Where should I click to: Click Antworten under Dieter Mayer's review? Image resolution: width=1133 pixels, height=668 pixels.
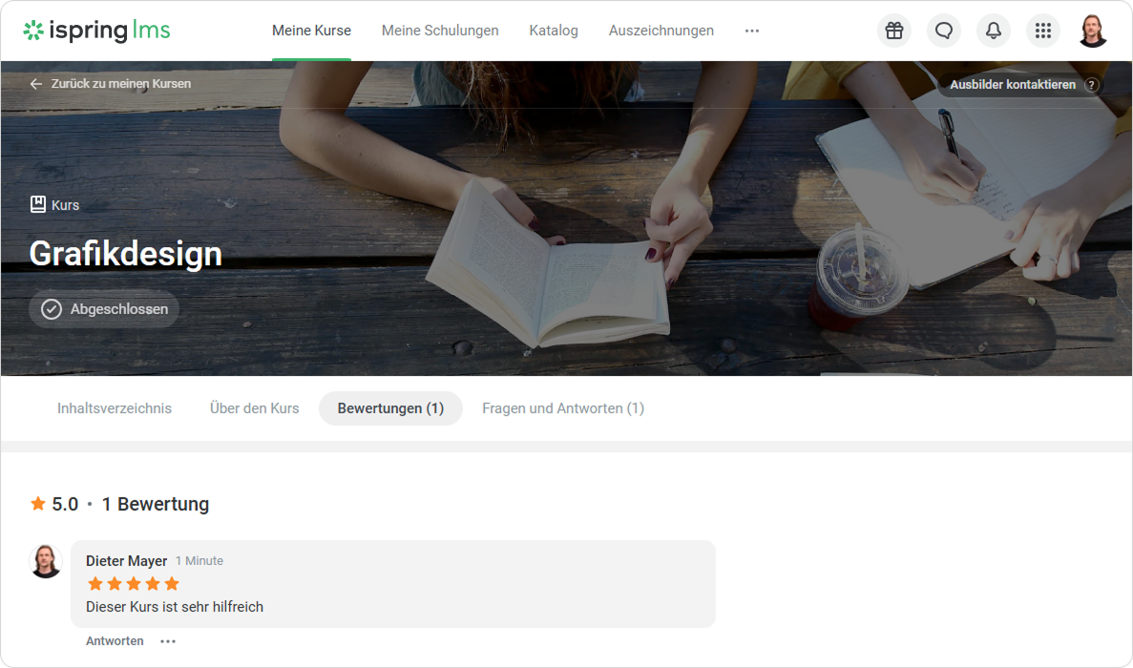point(115,641)
